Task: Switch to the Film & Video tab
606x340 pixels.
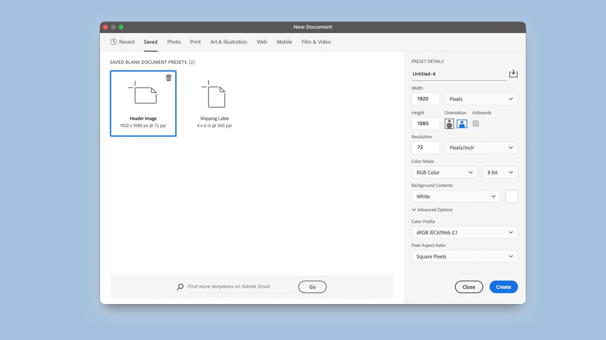Action: 316,41
